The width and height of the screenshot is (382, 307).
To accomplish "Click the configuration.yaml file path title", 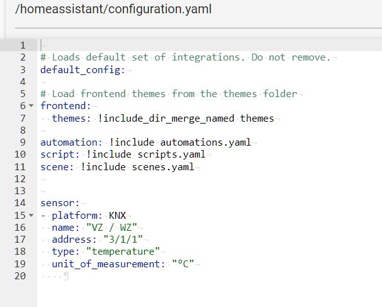I will click(113, 9).
